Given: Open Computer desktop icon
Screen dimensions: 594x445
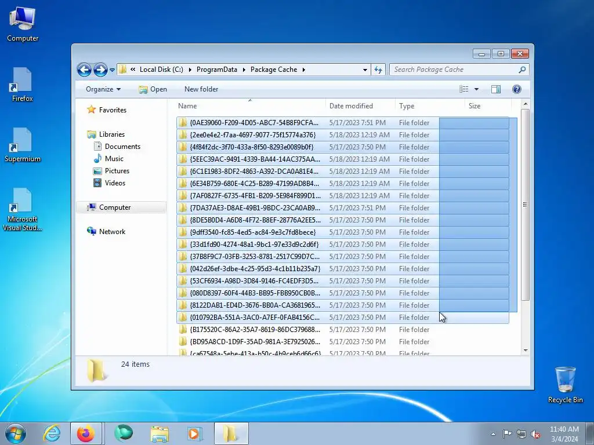Looking at the screenshot, I should (x=23, y=24).
